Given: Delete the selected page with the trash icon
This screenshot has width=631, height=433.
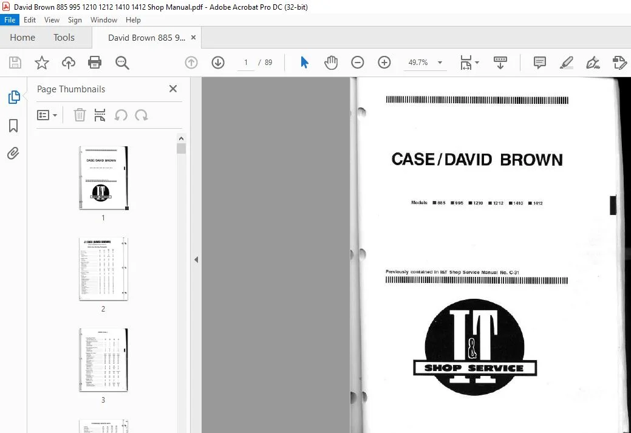Looking at the screenshot, I should [x=80, y=115].
